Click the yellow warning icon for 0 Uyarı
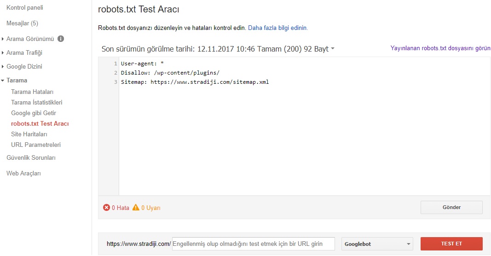Screen dimensions: 491x256 click(136, 208)
